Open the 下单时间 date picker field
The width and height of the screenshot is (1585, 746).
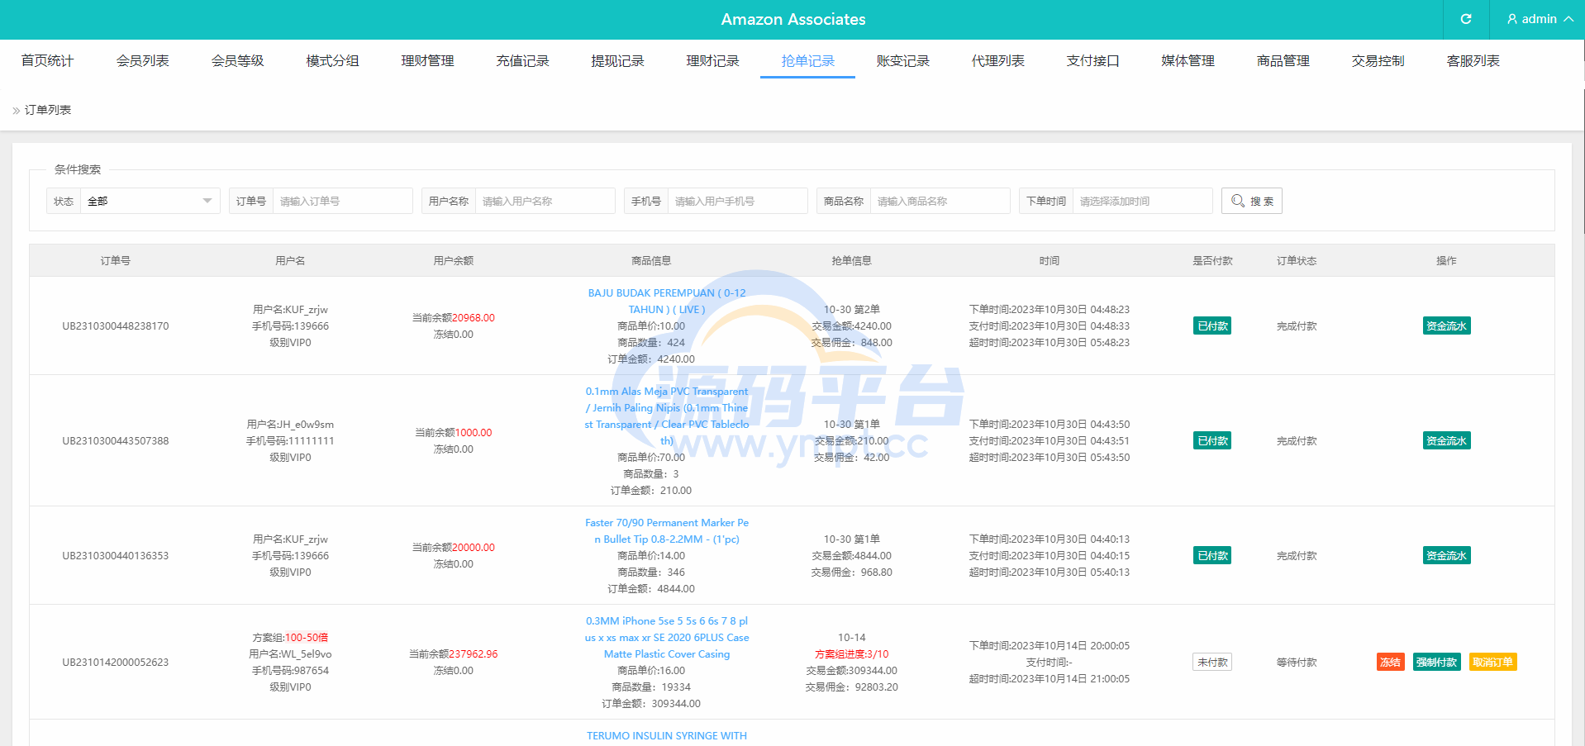coord(1142,201)
